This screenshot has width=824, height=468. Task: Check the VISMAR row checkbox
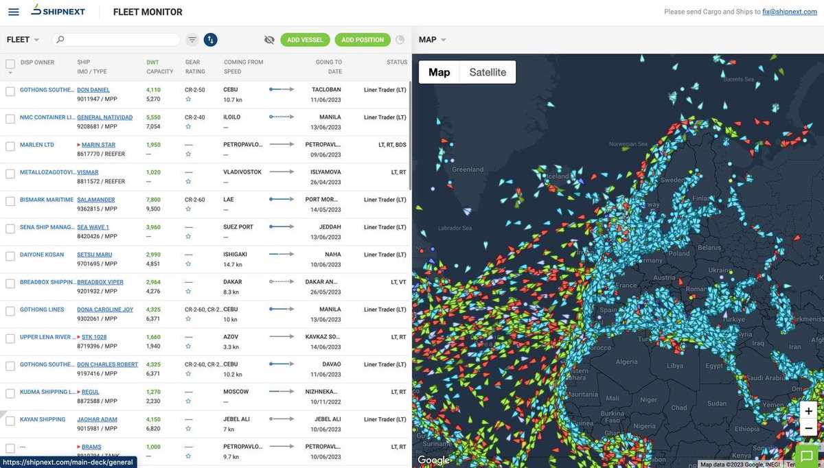click(10, 174)
